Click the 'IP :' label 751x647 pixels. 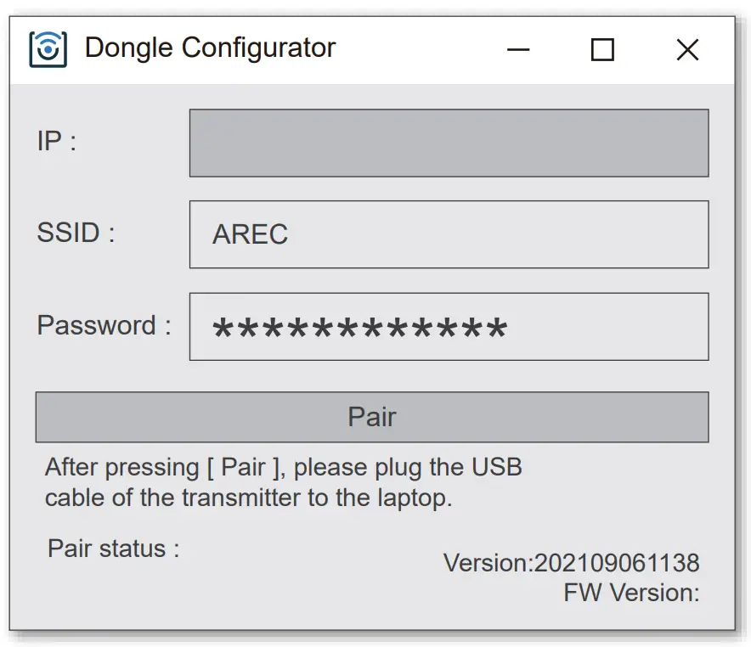tap(57, 141)
